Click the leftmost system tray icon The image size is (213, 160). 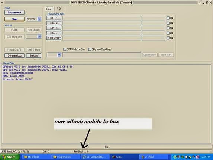coord(175,157)
